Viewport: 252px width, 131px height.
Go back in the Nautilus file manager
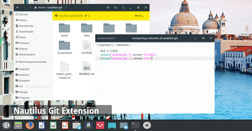pos(17,8)
